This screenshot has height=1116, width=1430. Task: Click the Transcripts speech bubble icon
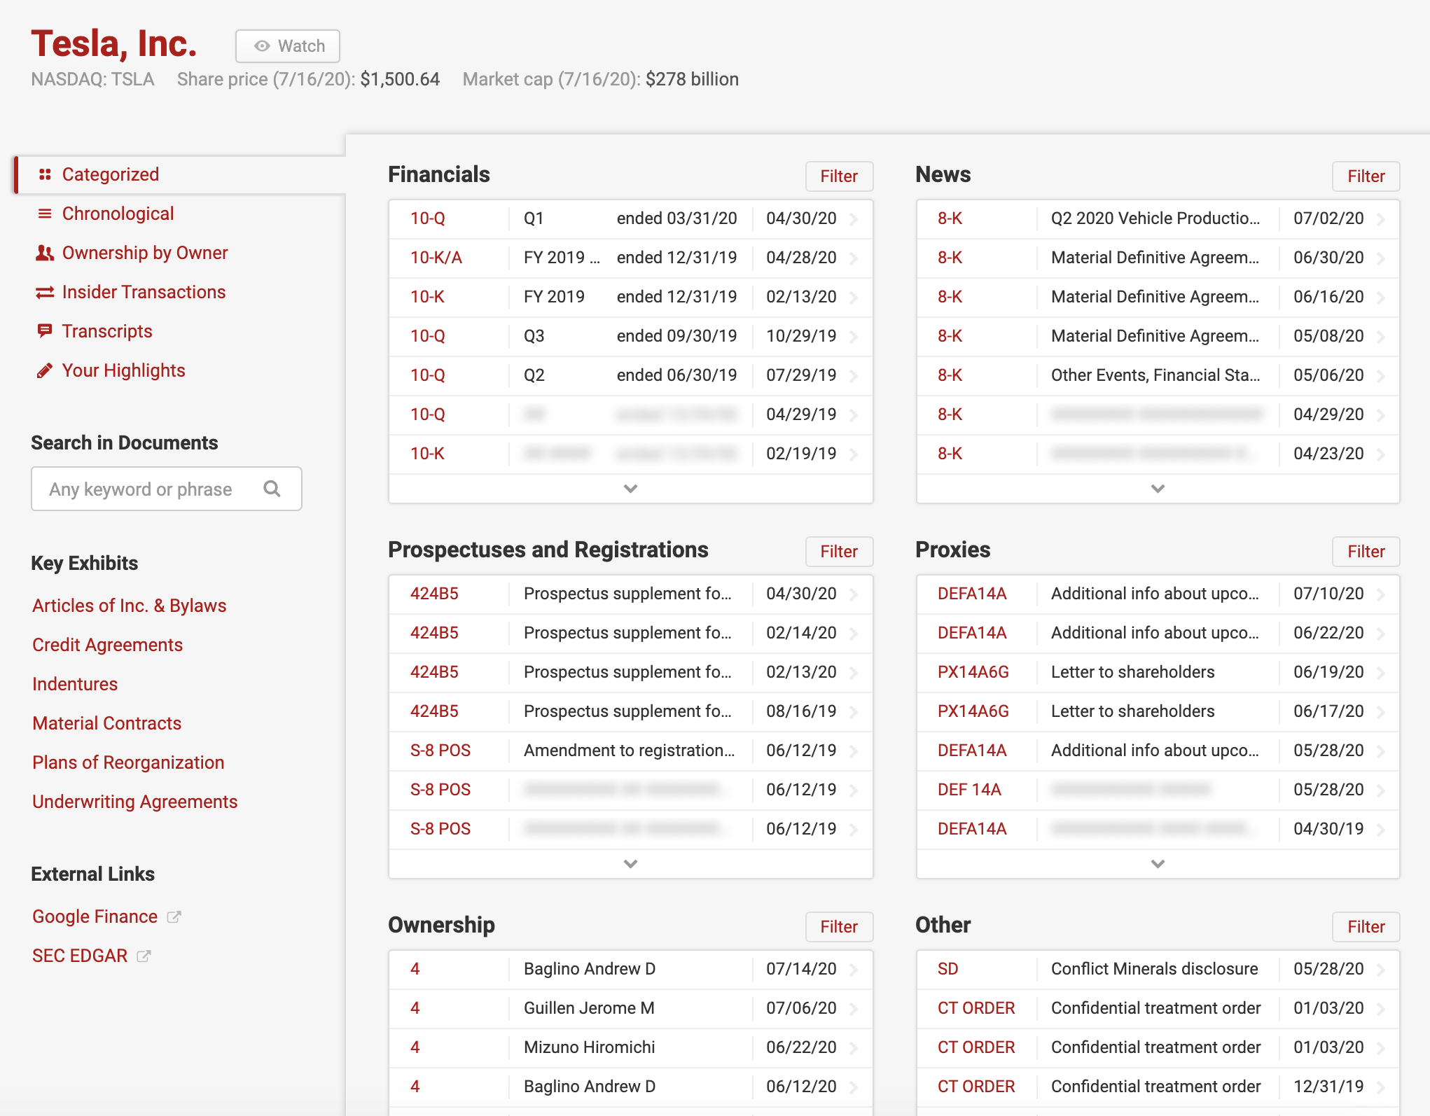(45, 331)
